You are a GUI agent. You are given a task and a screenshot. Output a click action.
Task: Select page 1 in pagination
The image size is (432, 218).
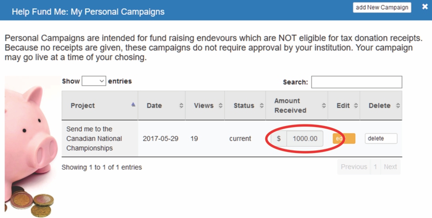tap(375, 167)
